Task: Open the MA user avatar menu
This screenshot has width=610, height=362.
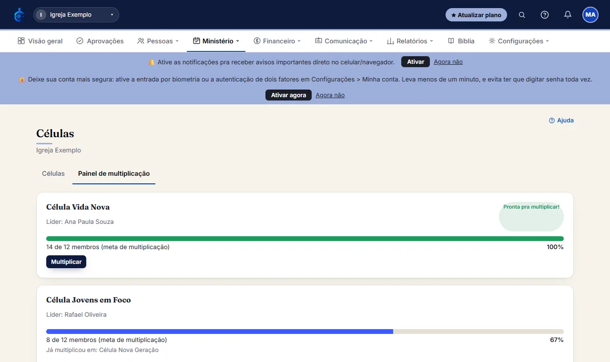Action: 590,15
